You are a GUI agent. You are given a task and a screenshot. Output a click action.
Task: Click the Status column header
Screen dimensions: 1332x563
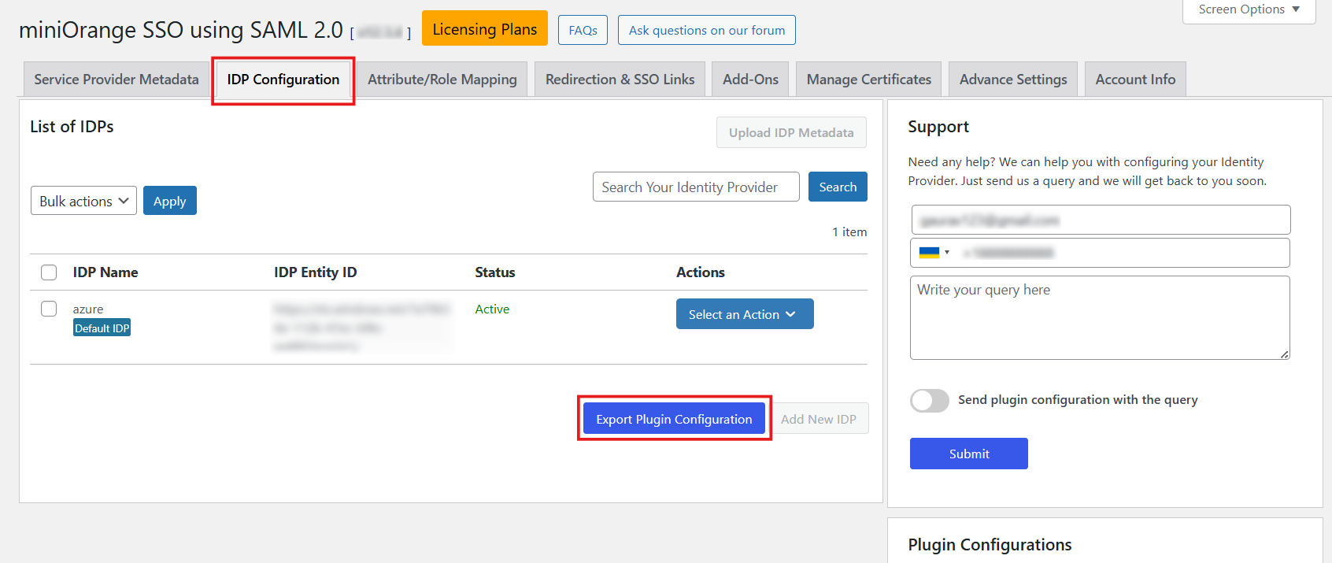[x=495, y=272]
